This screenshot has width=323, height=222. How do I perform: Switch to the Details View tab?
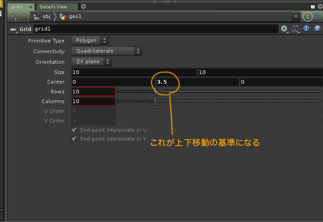pos(53,7)
